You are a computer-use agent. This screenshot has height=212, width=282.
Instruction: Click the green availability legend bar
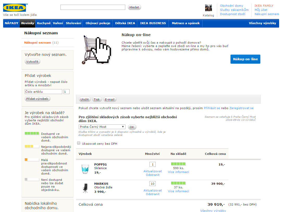click(32, 133)
